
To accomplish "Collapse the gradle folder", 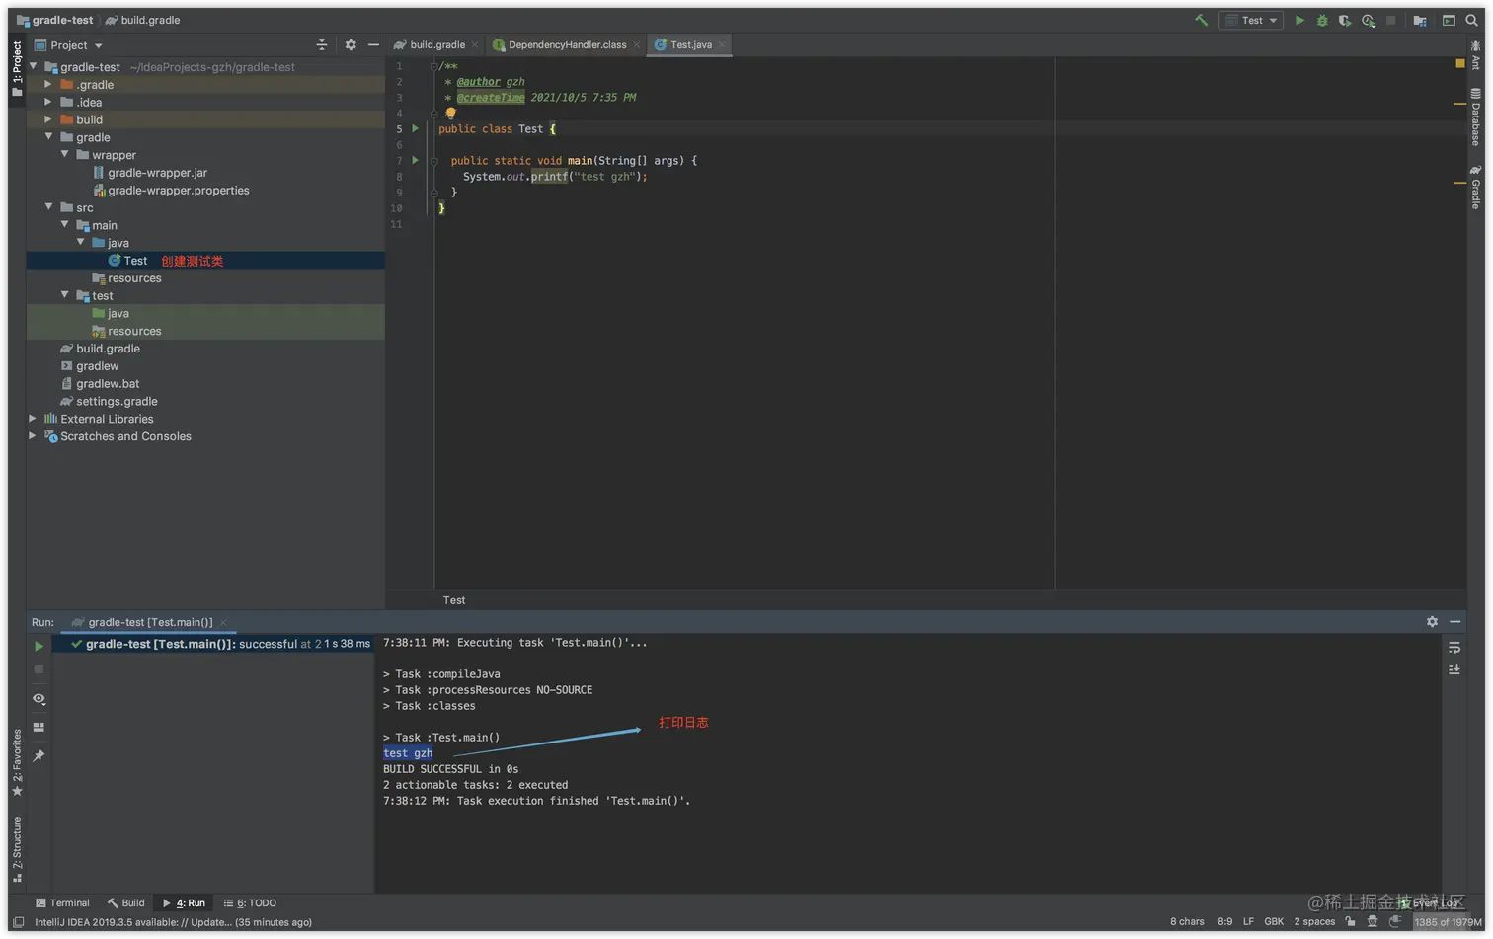I will (x=48, y=136).
